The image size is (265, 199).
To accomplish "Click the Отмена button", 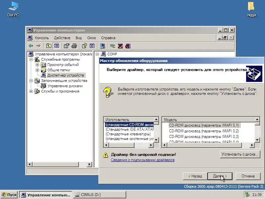I will pos(248,176).
